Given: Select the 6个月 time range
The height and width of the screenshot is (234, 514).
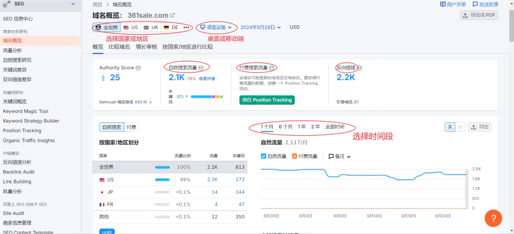Looking at the screenshot, I should coord(286,127).
